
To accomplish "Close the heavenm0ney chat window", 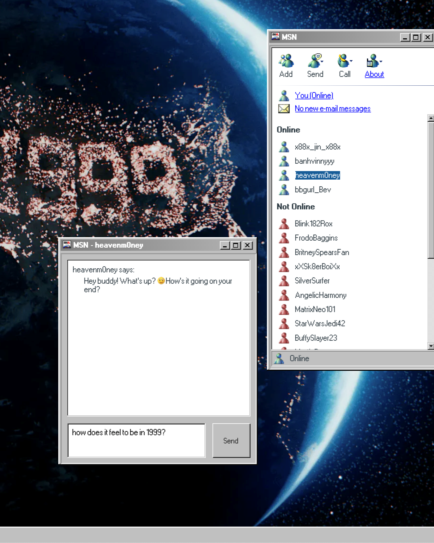I will tap(247, 245).
